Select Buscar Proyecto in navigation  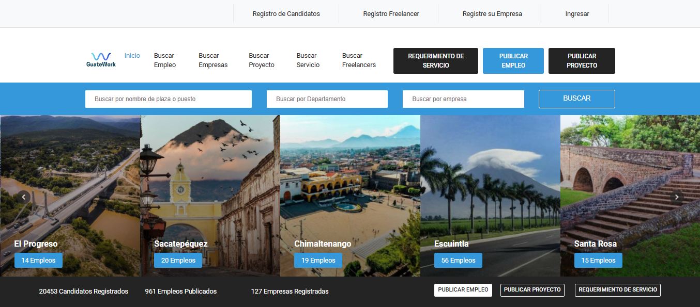[262, 60]
